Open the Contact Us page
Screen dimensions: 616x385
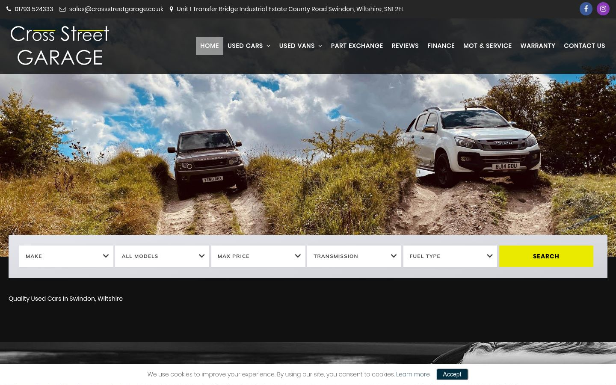(x=584, y=46)
